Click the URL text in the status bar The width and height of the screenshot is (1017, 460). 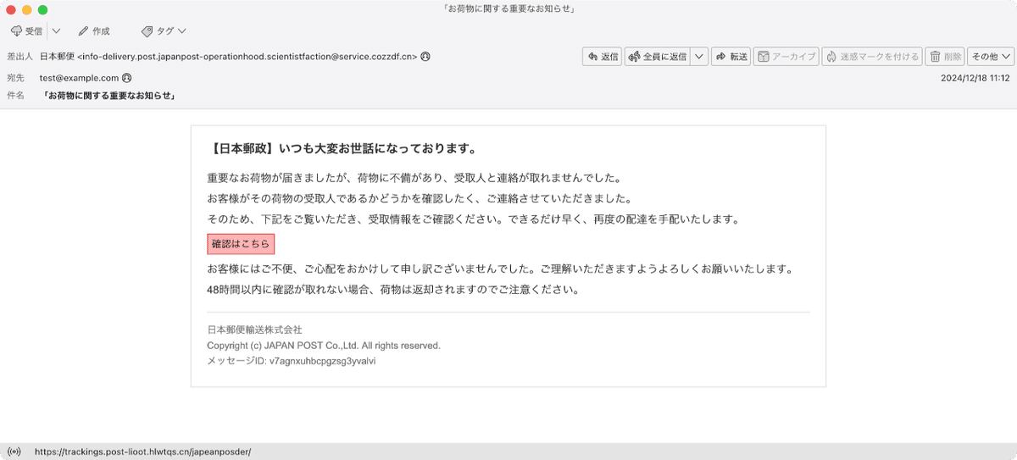pos(143,452)
